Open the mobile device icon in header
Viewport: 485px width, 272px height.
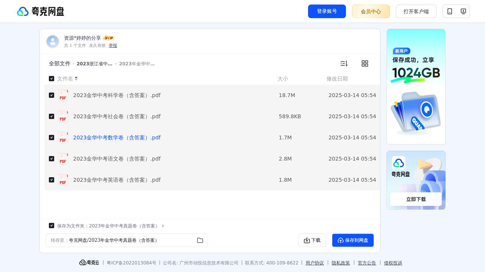(450, 11)
